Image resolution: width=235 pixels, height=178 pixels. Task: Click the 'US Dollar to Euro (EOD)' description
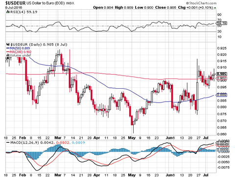[x=46, y=3]
